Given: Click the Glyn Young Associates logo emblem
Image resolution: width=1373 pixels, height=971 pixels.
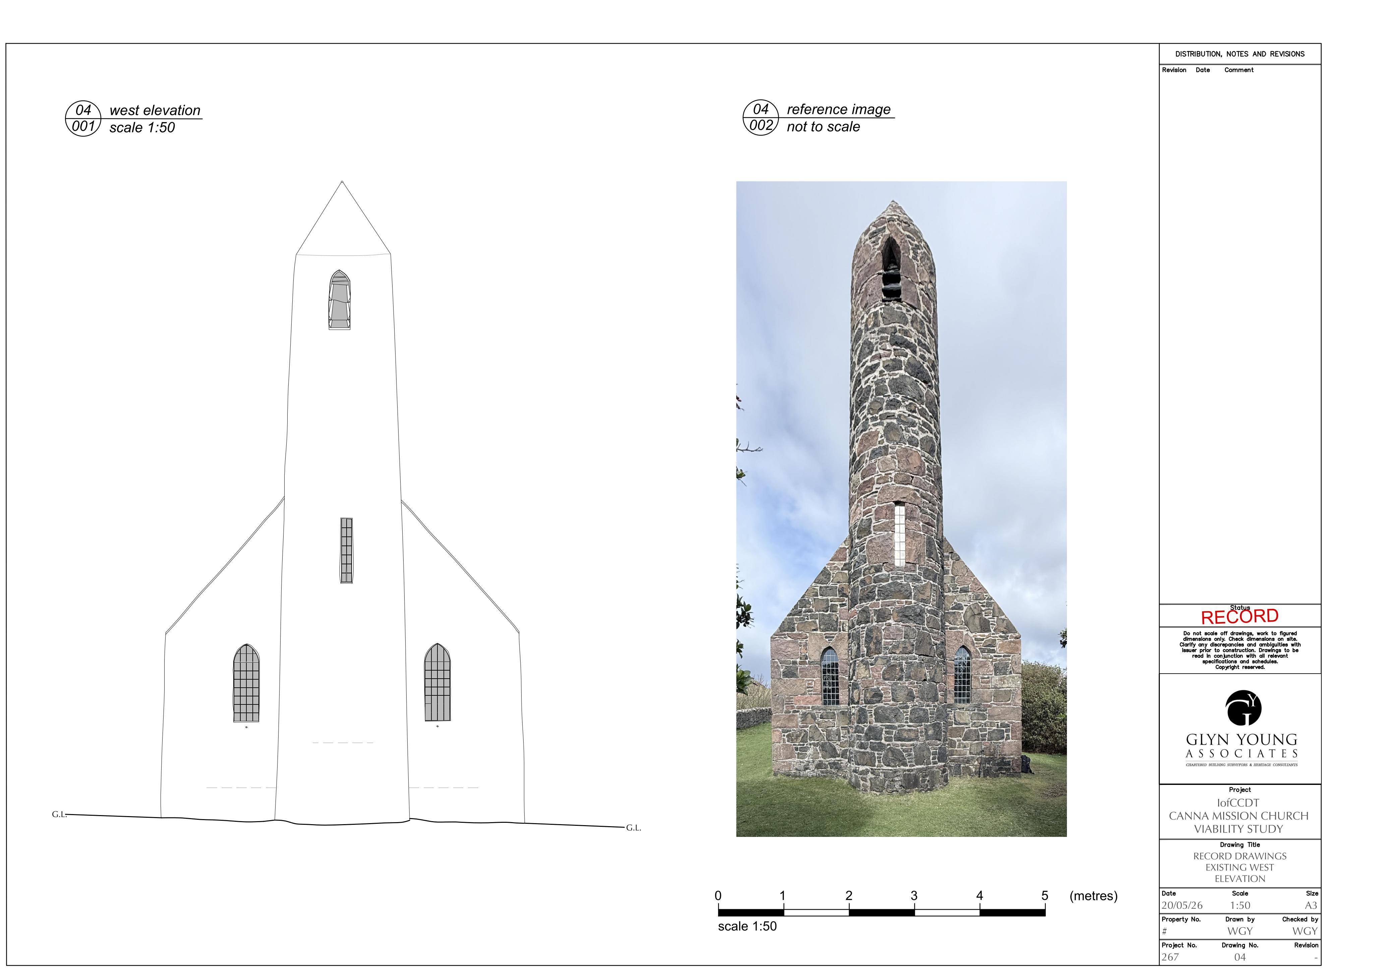Looking at the screenshot, I should [1243, 707].
